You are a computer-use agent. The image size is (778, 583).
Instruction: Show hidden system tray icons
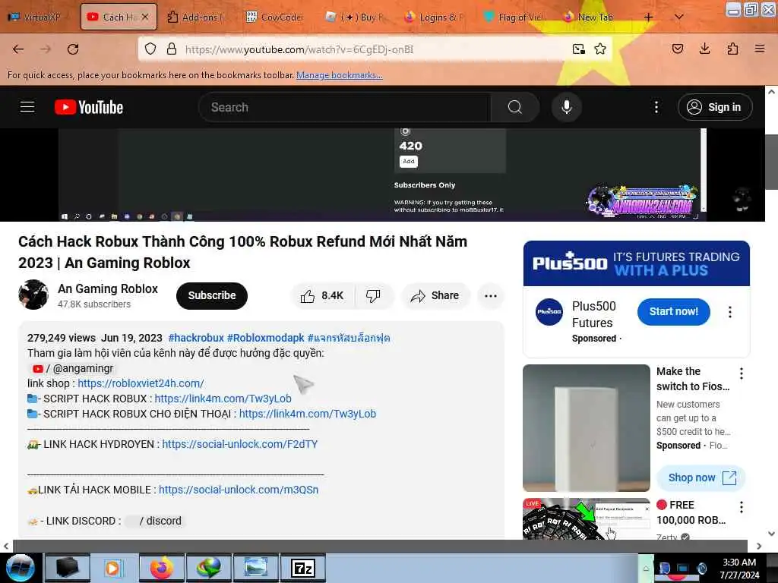pyautogui.click(x=646, y=569)
